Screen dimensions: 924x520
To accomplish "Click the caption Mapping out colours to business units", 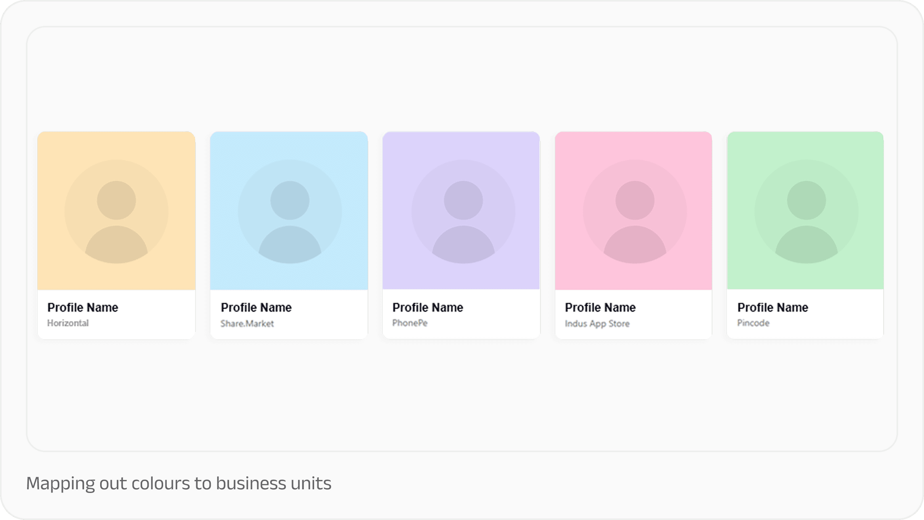I will click(x=178, y=483).
